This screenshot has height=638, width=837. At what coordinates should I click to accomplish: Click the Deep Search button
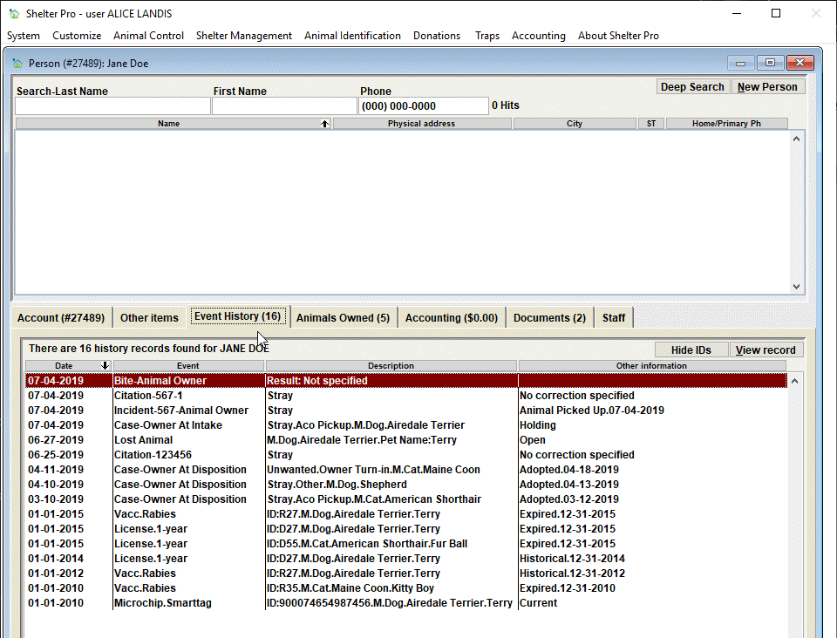(x=692, y=87)
